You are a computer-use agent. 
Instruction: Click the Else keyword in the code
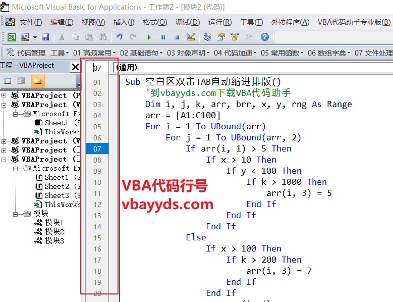point(196,237)
